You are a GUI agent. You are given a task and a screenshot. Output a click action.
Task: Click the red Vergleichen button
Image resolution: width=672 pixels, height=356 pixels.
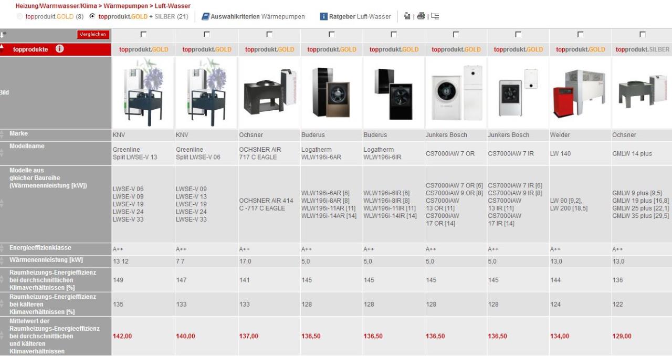(x=93, y=35)
